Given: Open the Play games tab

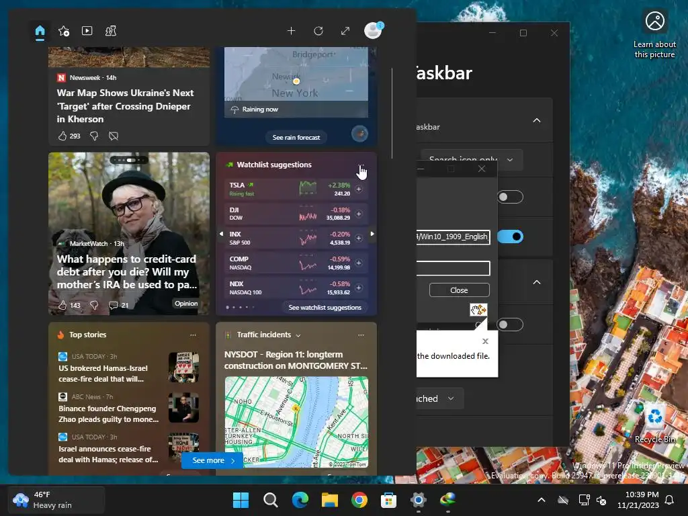Looking at the screenshot, I should tap(111, 31).
